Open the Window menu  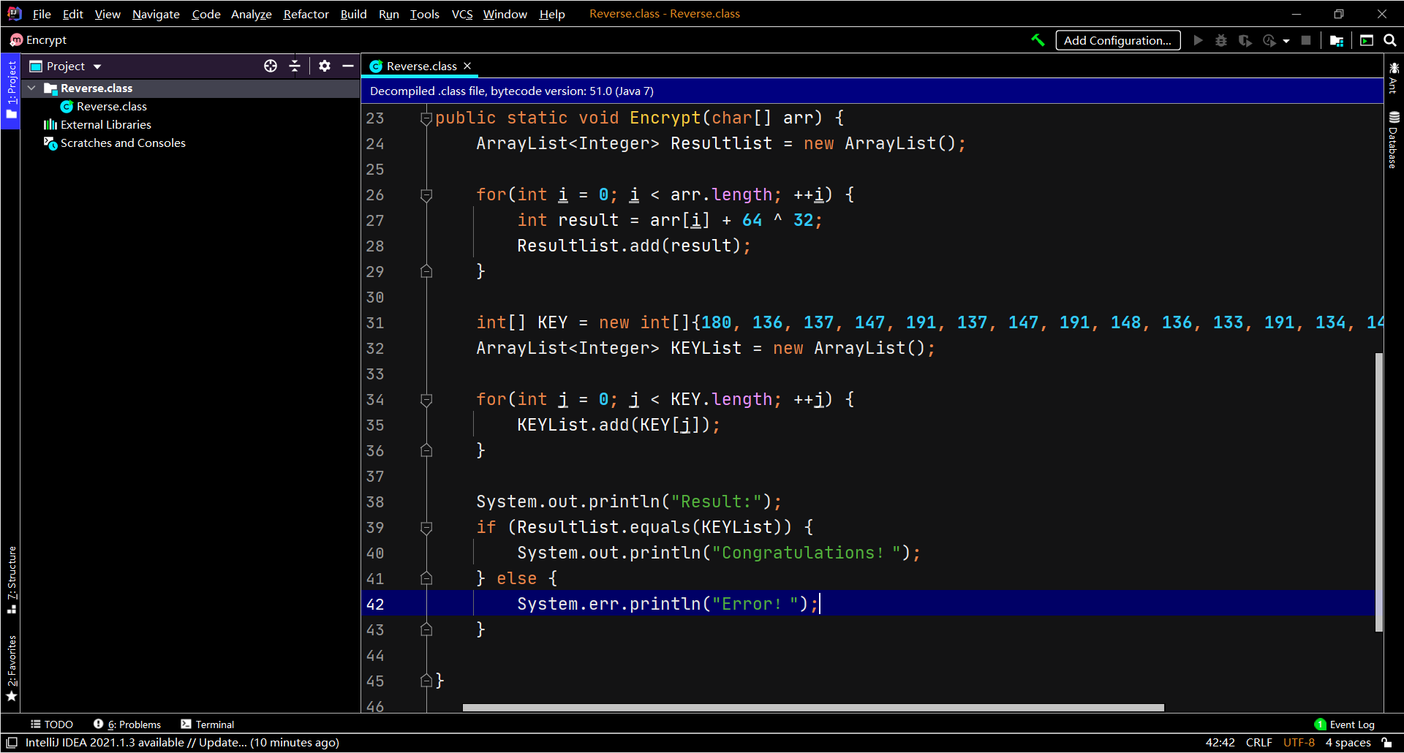(x=505, y=14)
